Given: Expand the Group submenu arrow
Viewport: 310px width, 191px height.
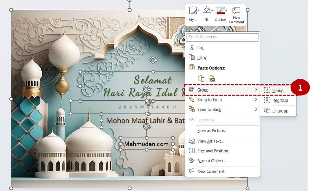Looking at the screenshot, I should click(x=256, y=90).
